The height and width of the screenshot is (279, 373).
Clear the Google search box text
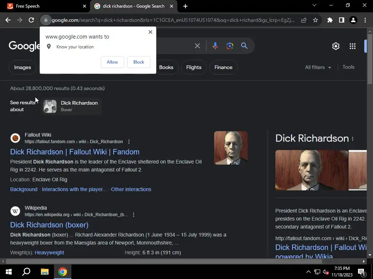point(197,46)
